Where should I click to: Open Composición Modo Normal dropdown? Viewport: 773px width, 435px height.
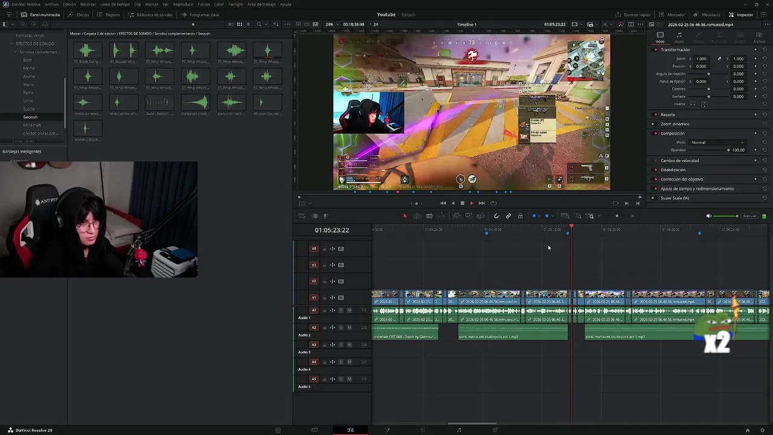click(x=717, y=143)
